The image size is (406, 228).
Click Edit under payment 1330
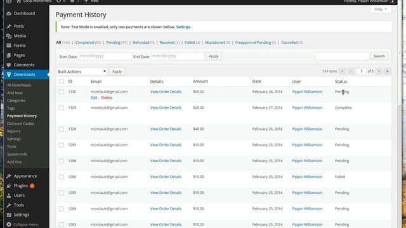pos(94,98)
